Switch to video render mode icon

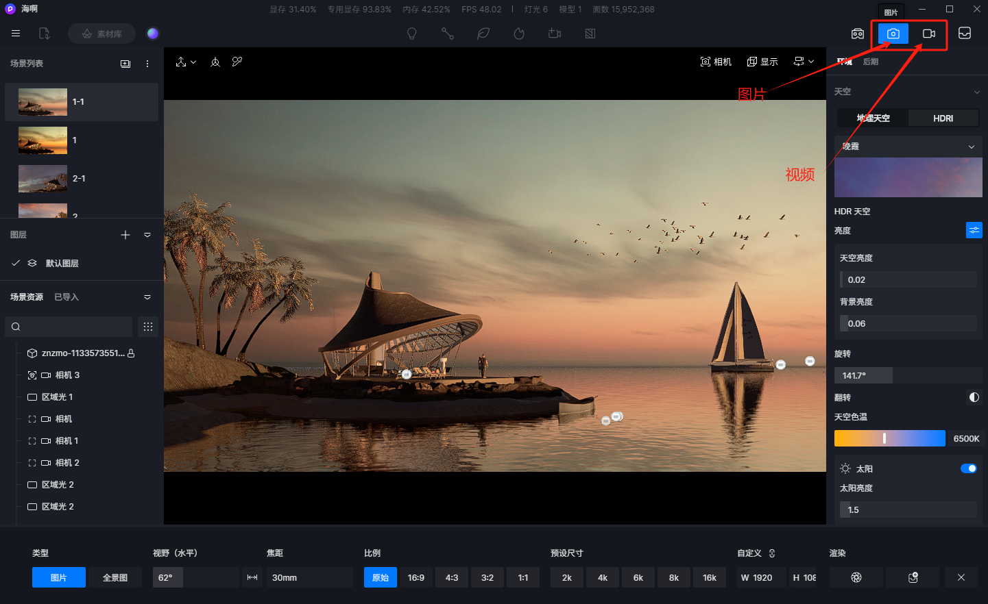[928, 34]
